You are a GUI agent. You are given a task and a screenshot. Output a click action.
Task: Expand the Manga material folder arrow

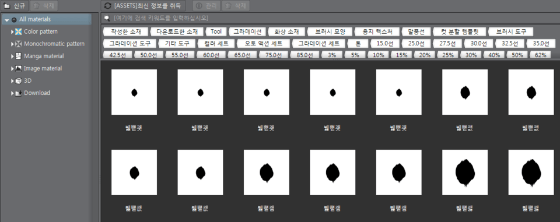coord(12,56)
